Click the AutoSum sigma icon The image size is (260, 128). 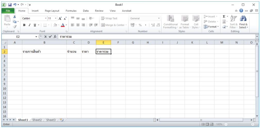[x=224, y=17]
